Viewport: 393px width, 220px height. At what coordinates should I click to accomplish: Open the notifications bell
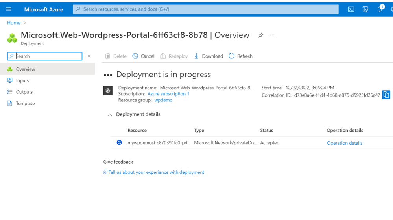pos(380,9)
